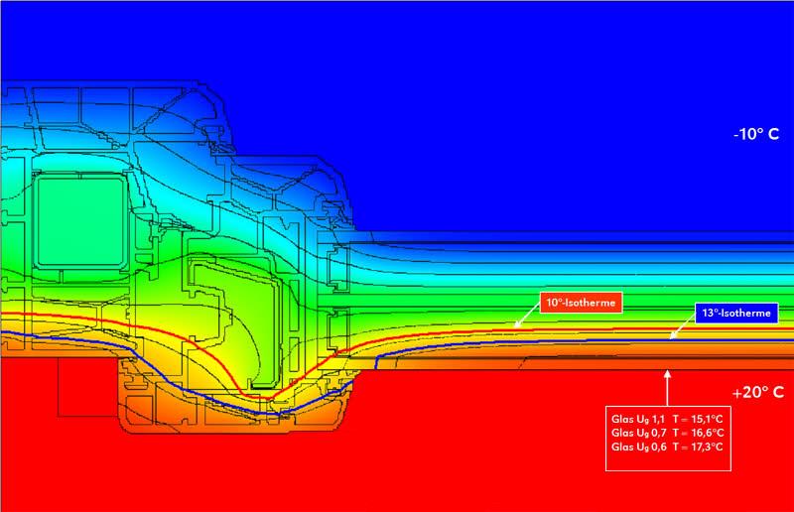Click the blue 13°-Isotherme label
This screenshot has height=512, width=794.
coord(734,314)
